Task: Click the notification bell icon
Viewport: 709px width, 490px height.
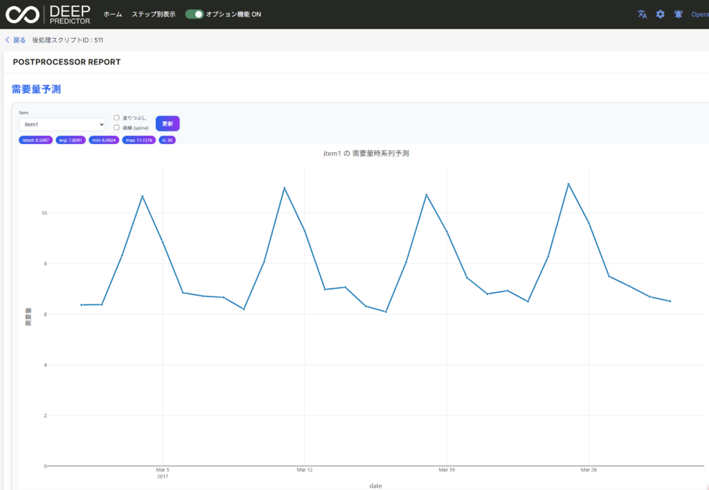Action: click(678, 15)
